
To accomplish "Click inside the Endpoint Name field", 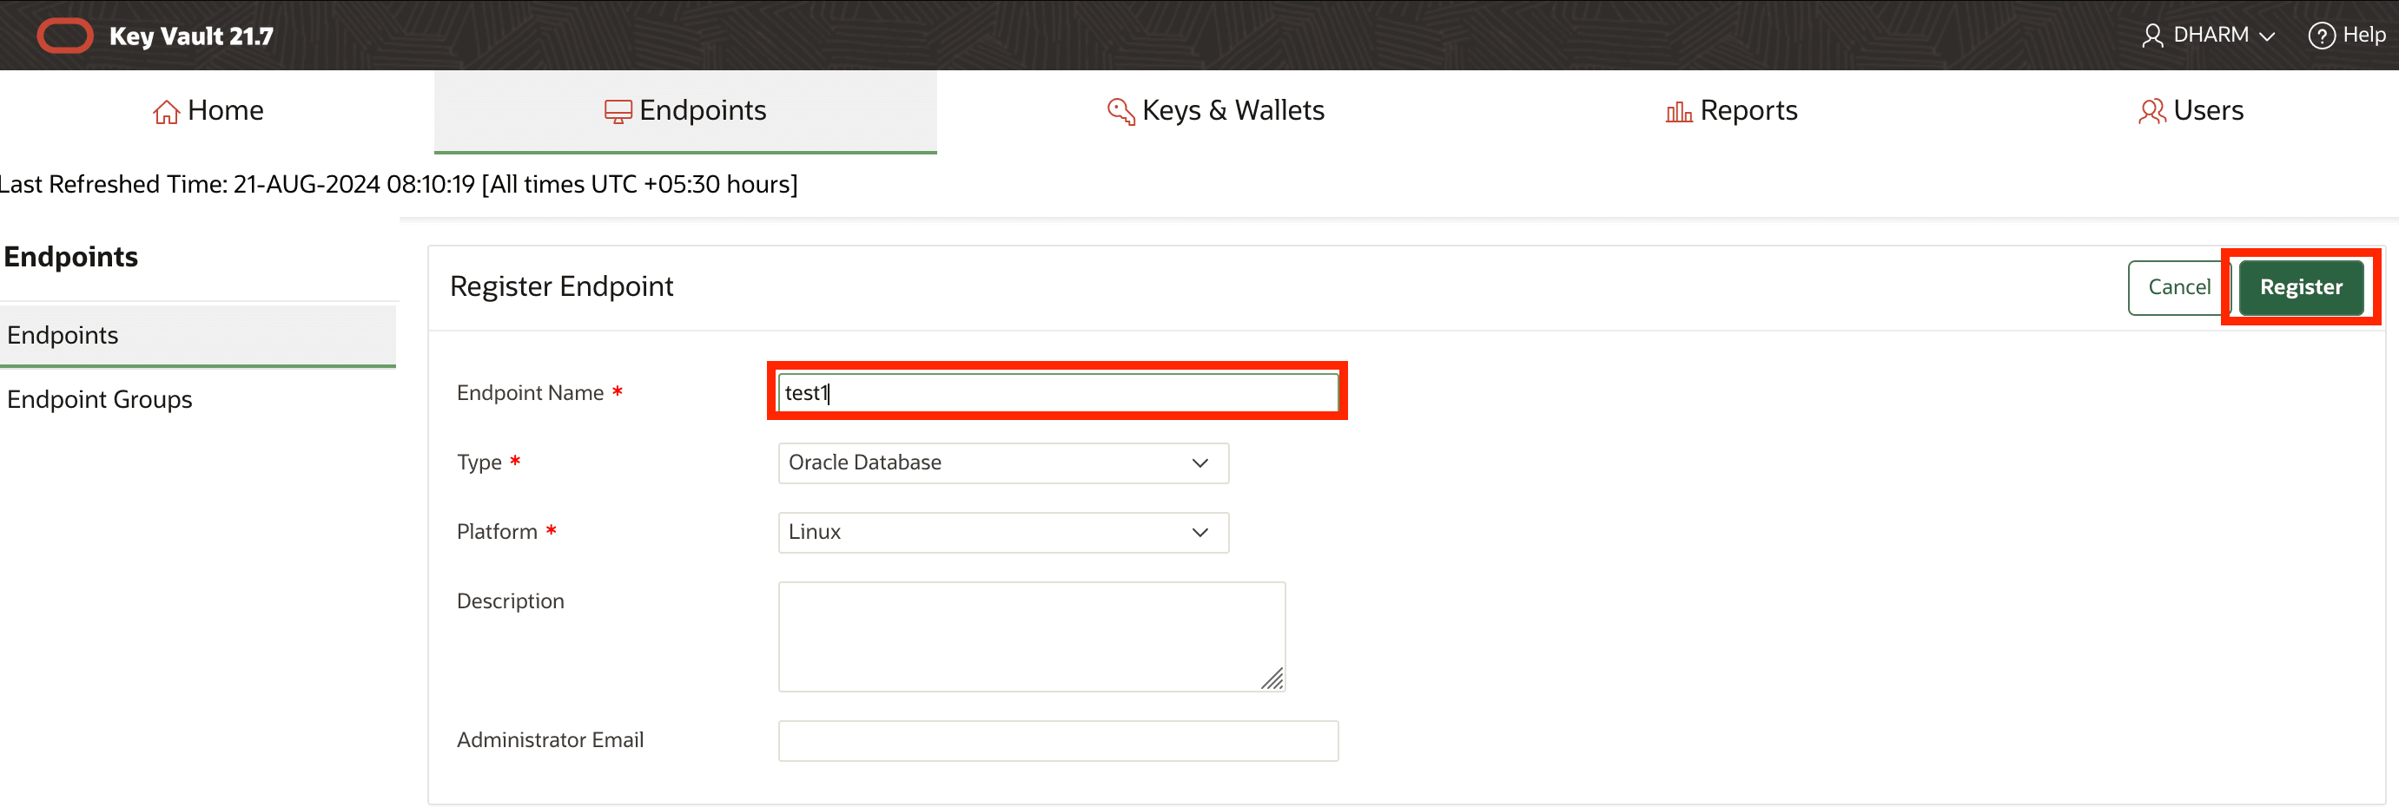I will pyautogui.click(x=1056, y=392).
